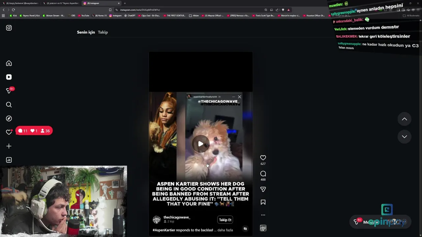The image size is (422, 237).
Task: Open the Kick bookmark
Action: (x=13, y=15)
